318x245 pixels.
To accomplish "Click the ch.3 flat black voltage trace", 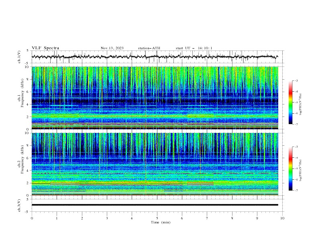I will pos(155,205).
